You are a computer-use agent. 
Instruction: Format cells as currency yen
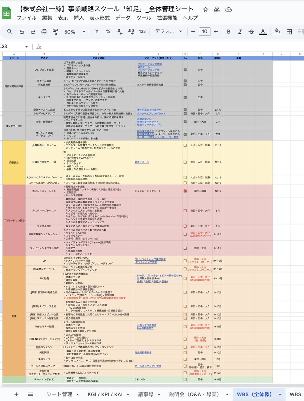[x=97, y=32]
